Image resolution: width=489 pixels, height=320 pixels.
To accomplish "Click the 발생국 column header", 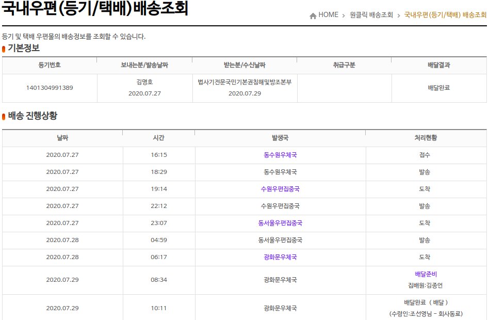I will coord(280,138).
